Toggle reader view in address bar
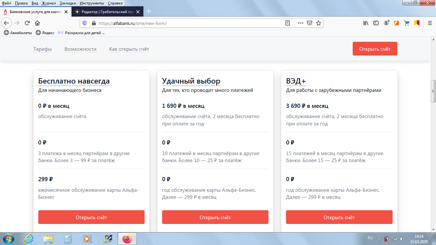 click(x=288, y=23)
